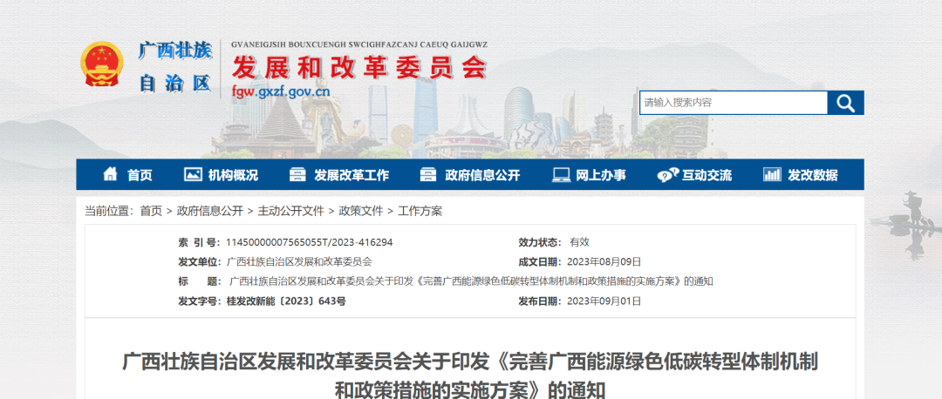Click the 发文单位 field label

pos(200,261)
